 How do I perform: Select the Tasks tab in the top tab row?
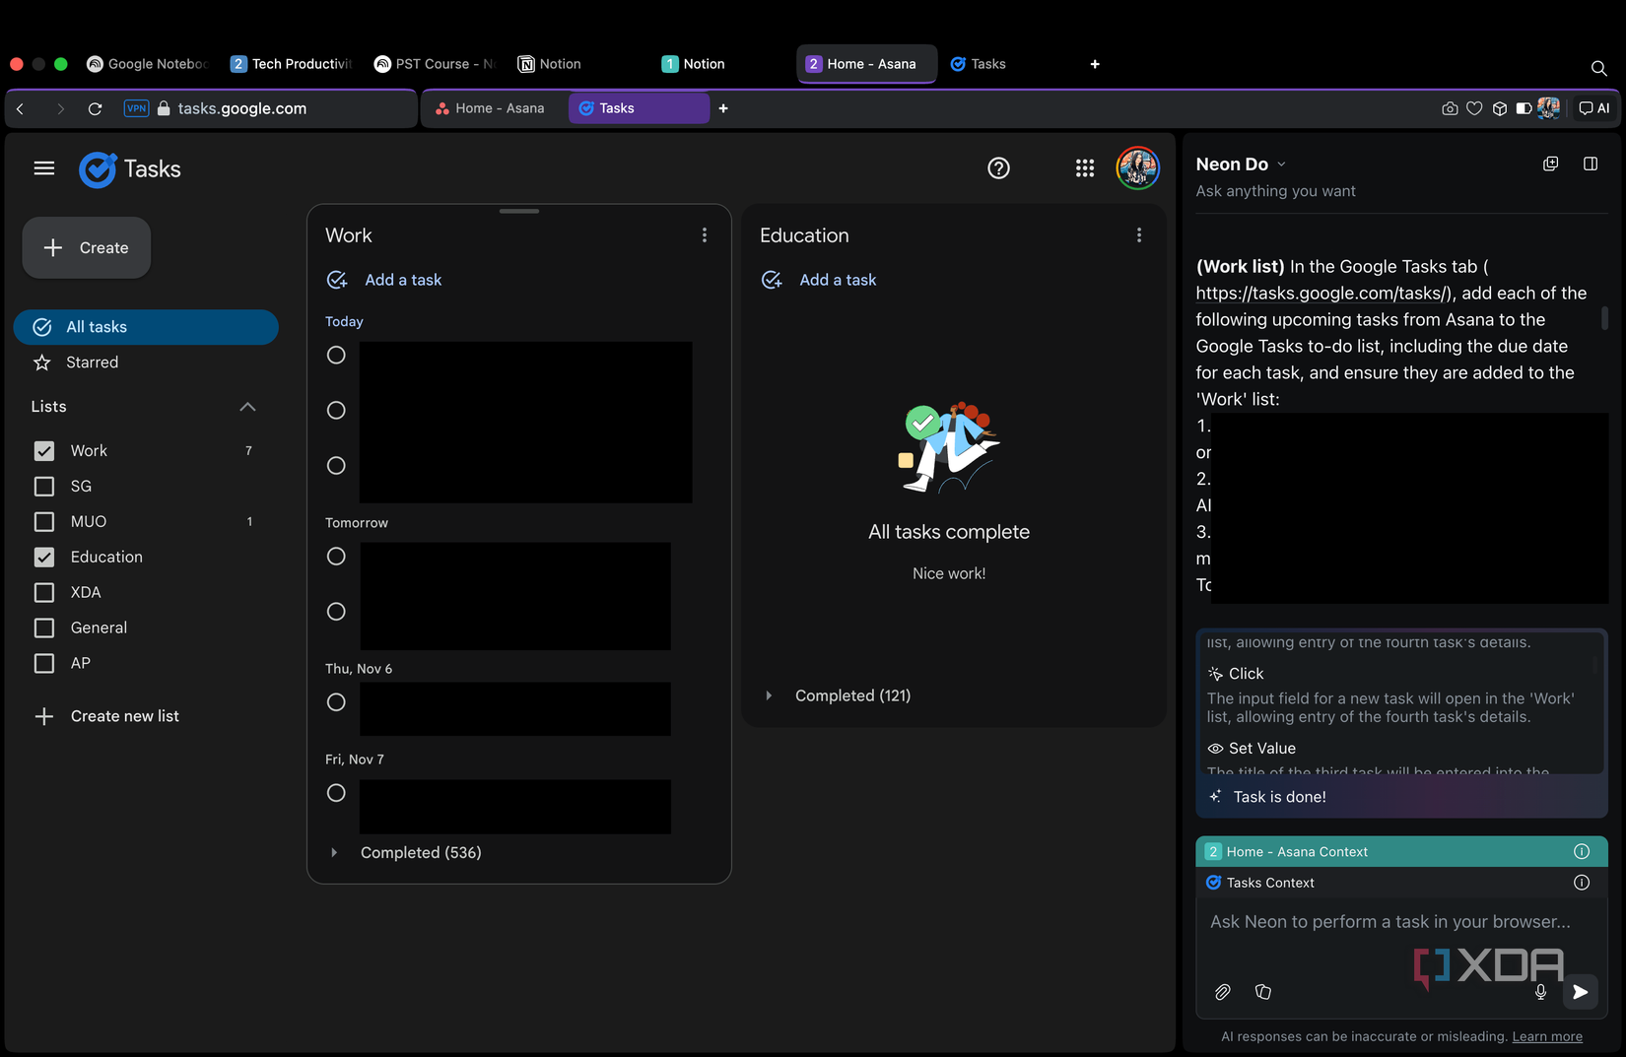(979, 64)
